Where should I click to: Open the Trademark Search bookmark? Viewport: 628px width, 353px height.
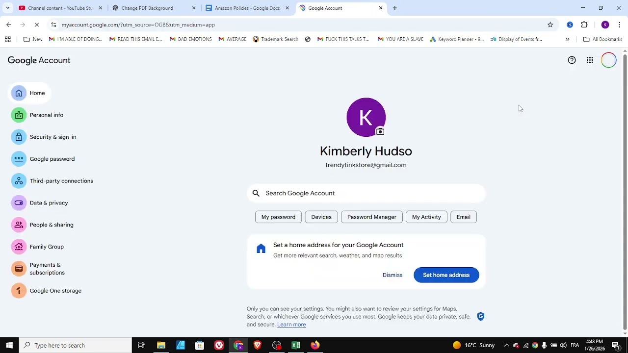tap(275, 39)
